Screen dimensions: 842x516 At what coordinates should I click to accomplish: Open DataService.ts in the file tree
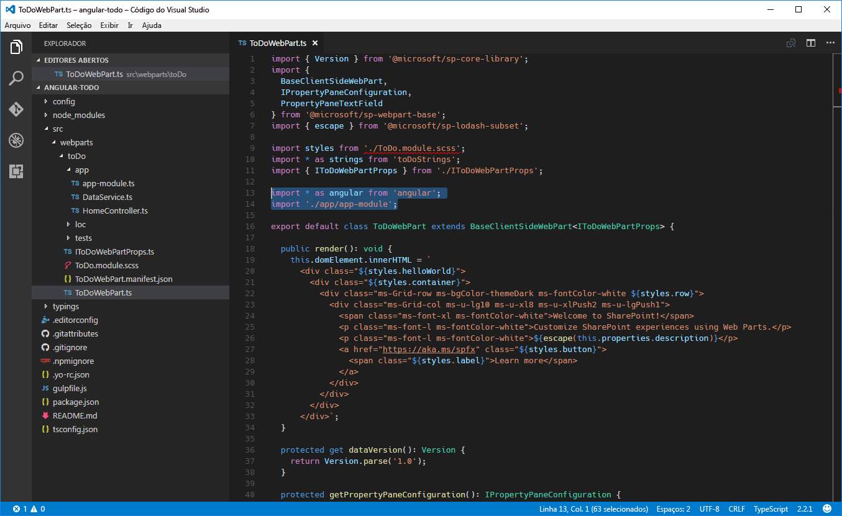click(x=130, y=197)
